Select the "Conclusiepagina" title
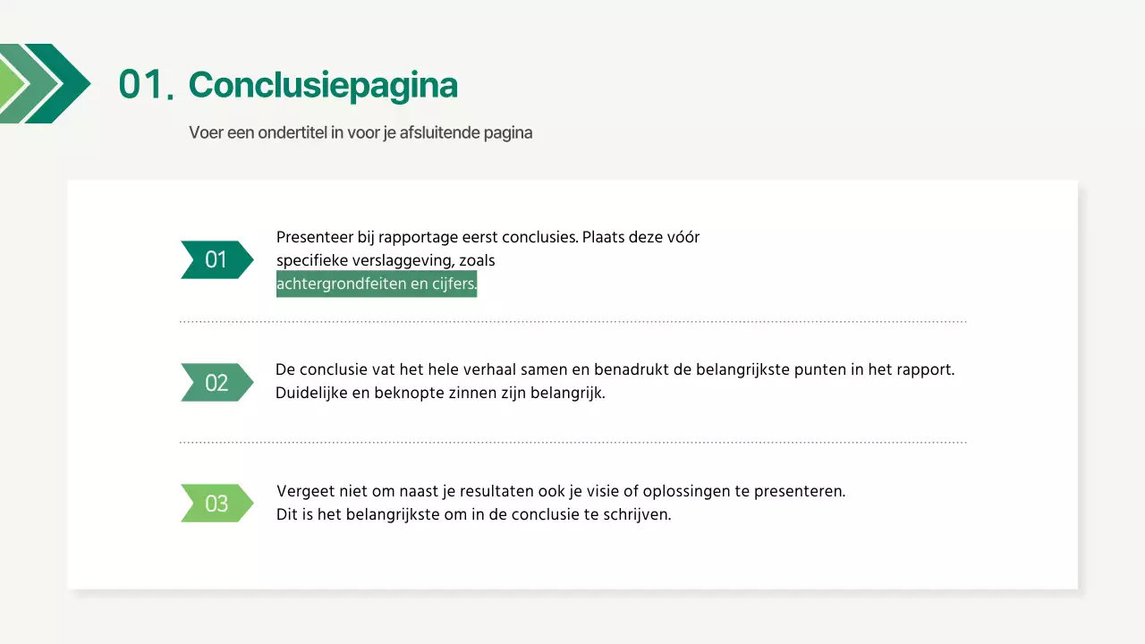 323,85
